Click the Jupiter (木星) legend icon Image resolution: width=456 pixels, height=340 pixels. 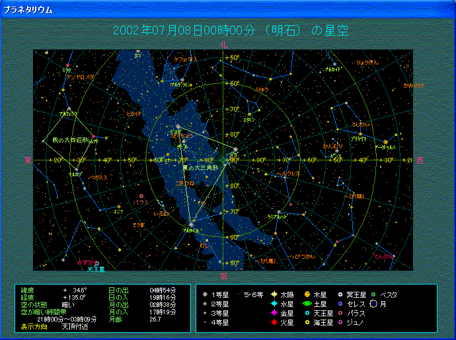[x=307, y=294]
